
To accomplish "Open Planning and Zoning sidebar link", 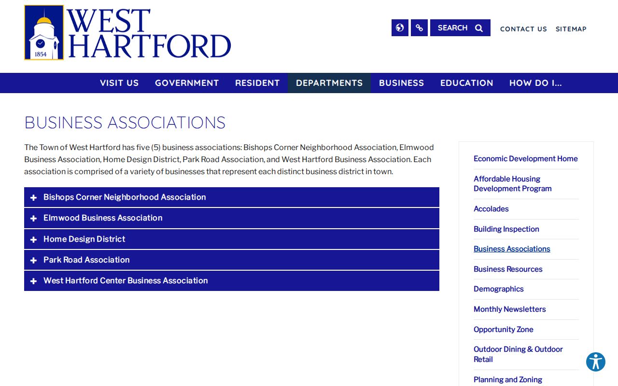I will (x=507, y=380).
